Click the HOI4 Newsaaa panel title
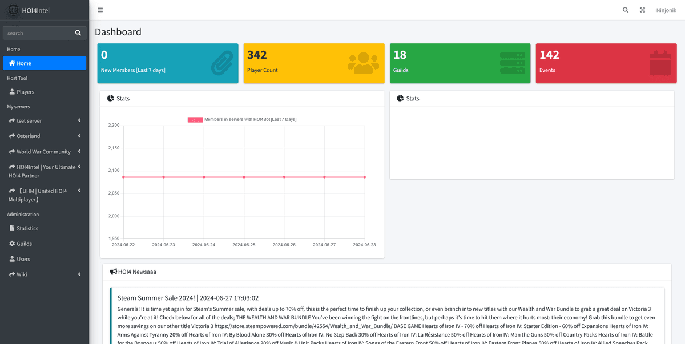The image size is (685, 344). pos(137,272)
